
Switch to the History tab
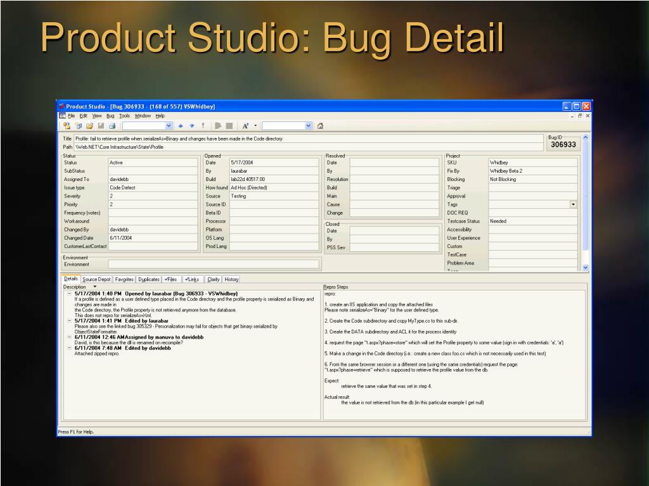coord(231,279)
